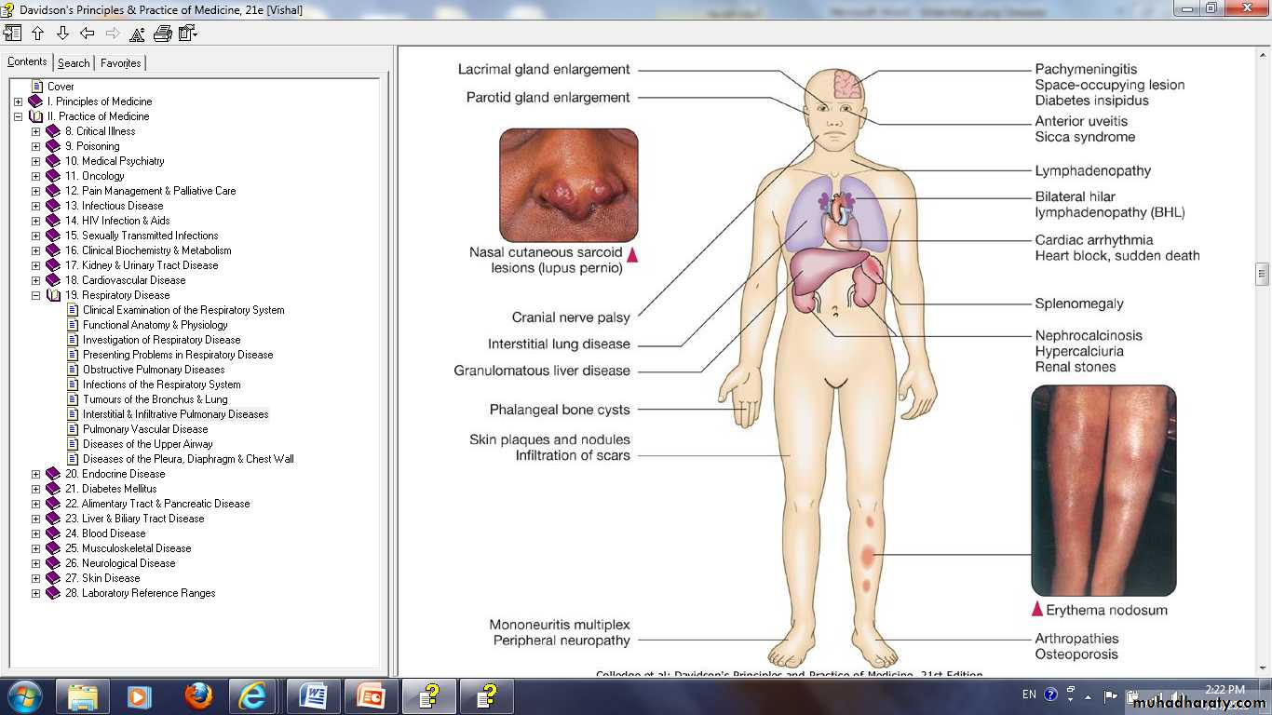Image resolution: width=1272 pixels, height=715 pixels.
Task: Go to next topic with down arrow
Action: 62,34
